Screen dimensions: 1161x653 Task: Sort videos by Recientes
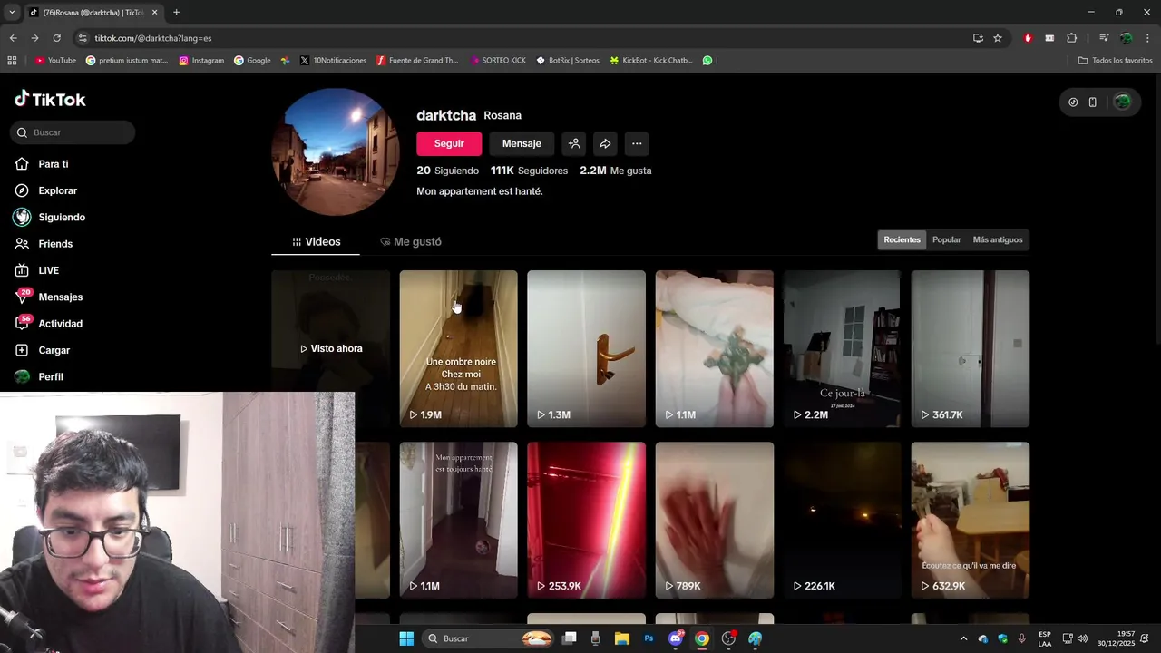click(x=902, y=240)
